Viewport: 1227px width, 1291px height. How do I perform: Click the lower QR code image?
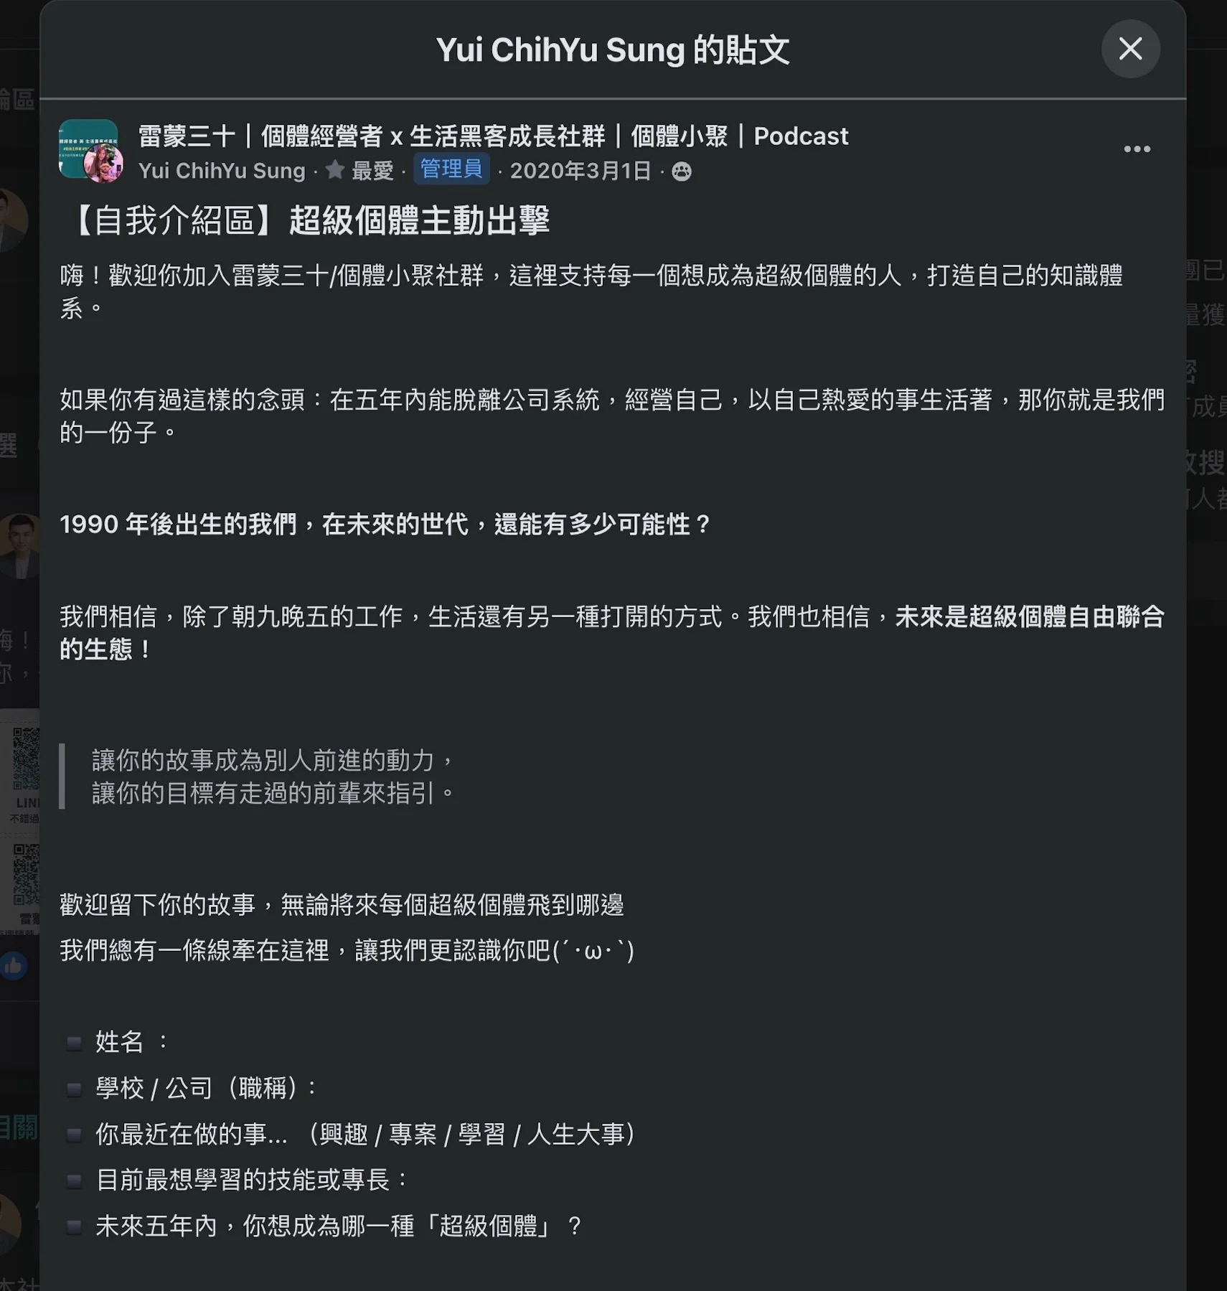point(26,873)
